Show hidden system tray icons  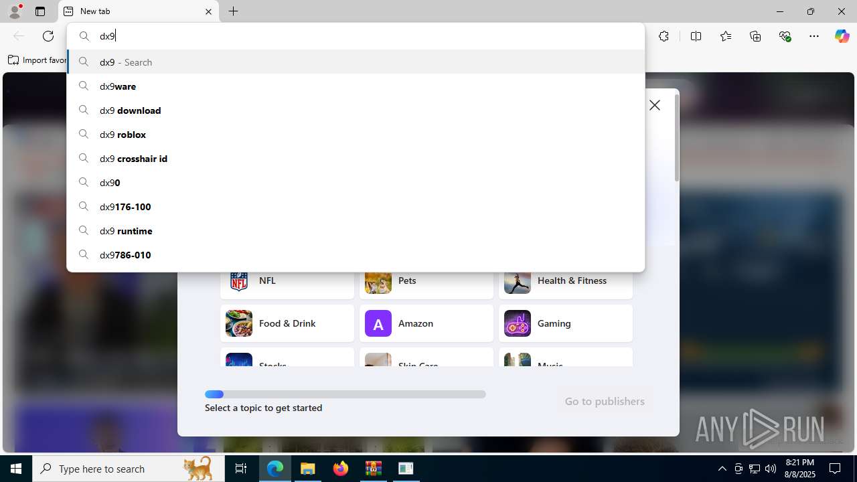(x=722, y=469)
